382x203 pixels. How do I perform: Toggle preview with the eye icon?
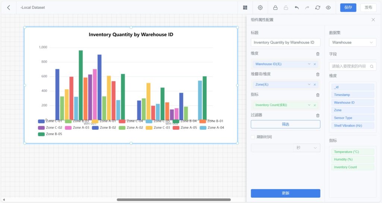[x=328, y=7]
